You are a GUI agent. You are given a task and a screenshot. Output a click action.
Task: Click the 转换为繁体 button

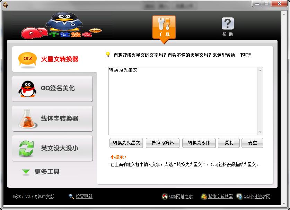point(199,143)
